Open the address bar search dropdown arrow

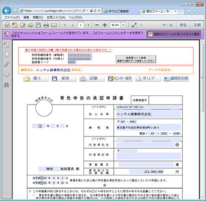coord(88,11)
